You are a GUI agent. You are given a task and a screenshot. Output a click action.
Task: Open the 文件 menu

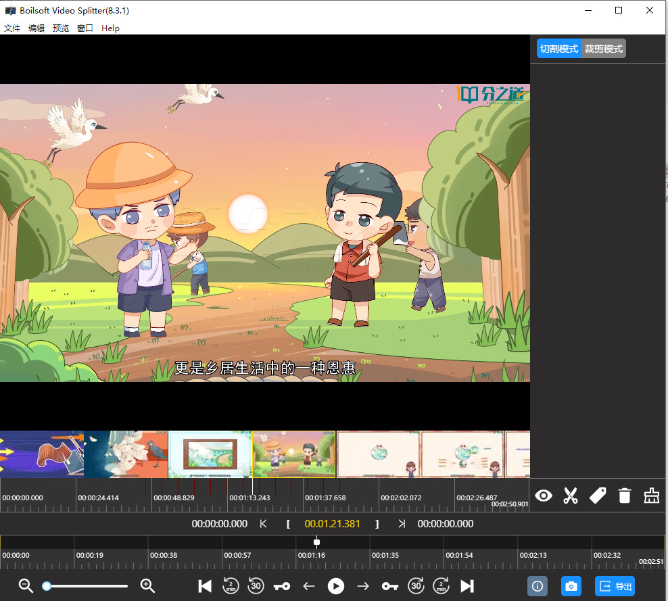coord(12,28)
